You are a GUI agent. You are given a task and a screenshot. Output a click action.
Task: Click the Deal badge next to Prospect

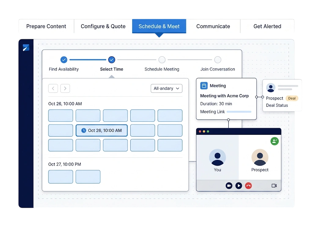click(292, 98)
